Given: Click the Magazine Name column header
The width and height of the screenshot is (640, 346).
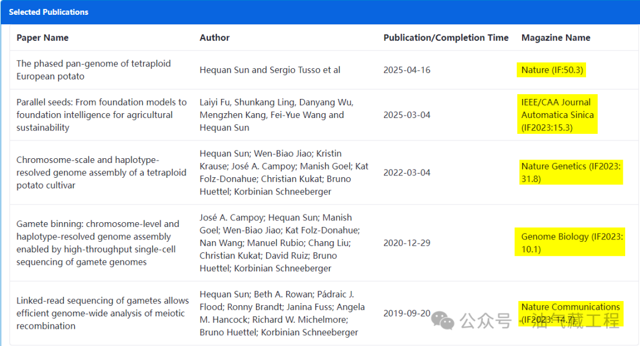Looking at the screenshot, I should (x=555, y=38).
